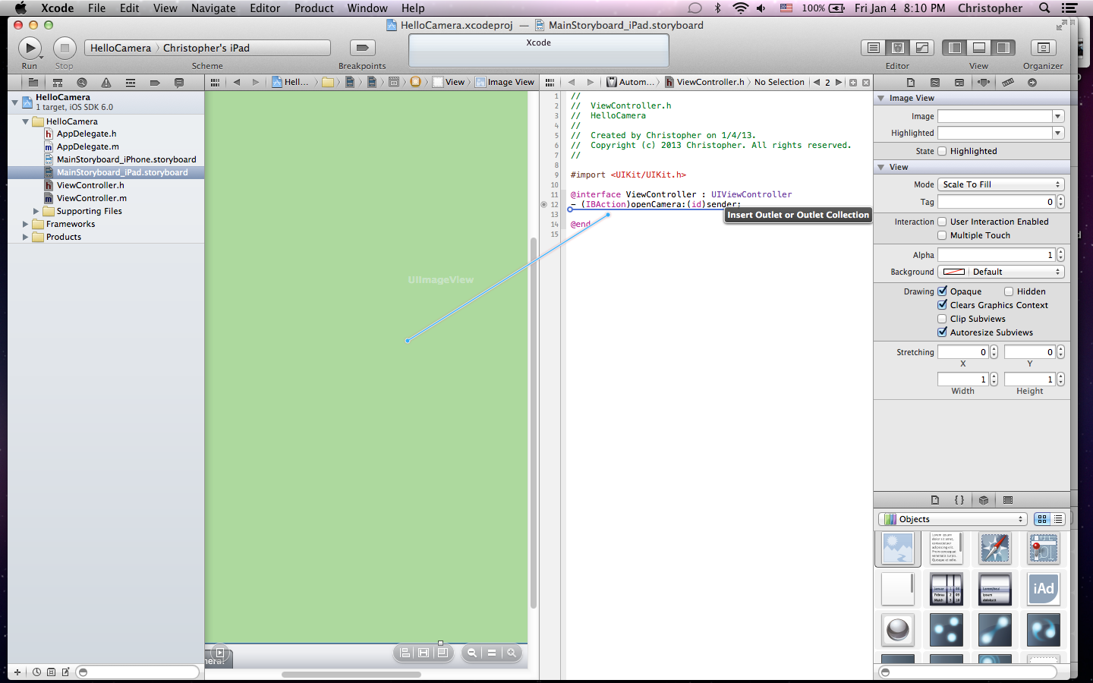Show the Identity inspector

pos(959,83)
